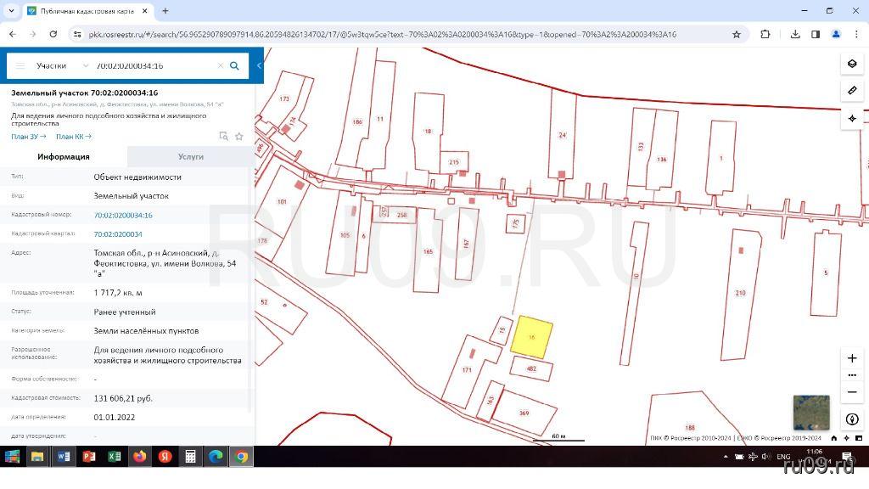The image size is (869, 489).
Task: Open the hamburger menu in search bar
Action: tap(20, 65)
